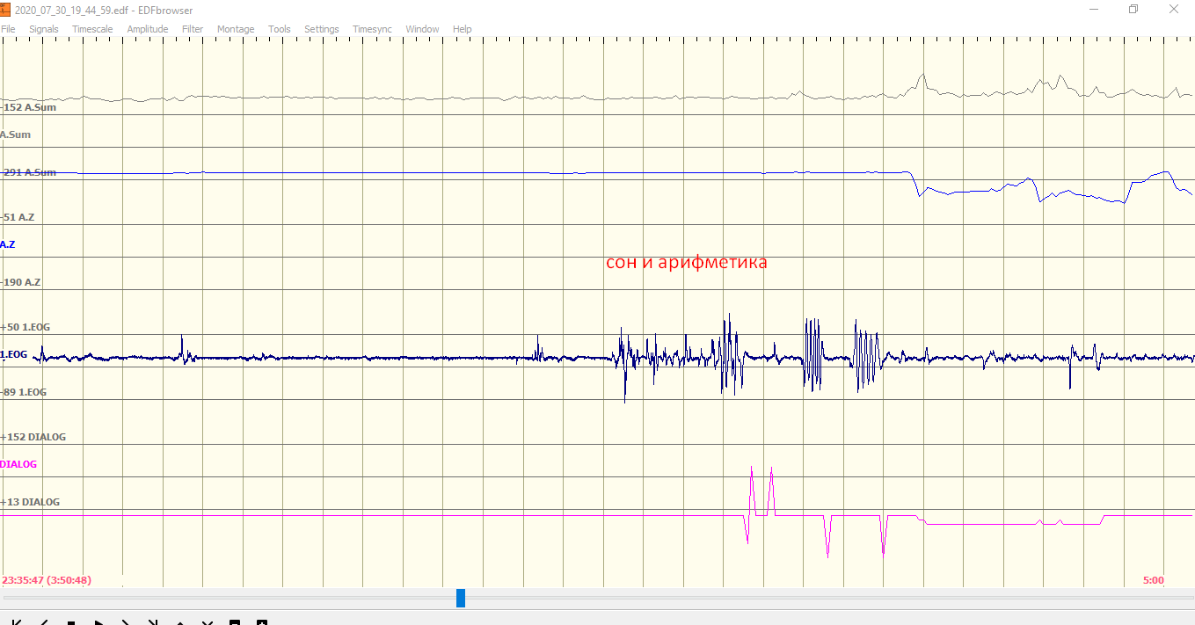Click the 1.EOG signal label
Image resolution: width=1195 pixels, height=625 pixels.
tap(13, 354)
